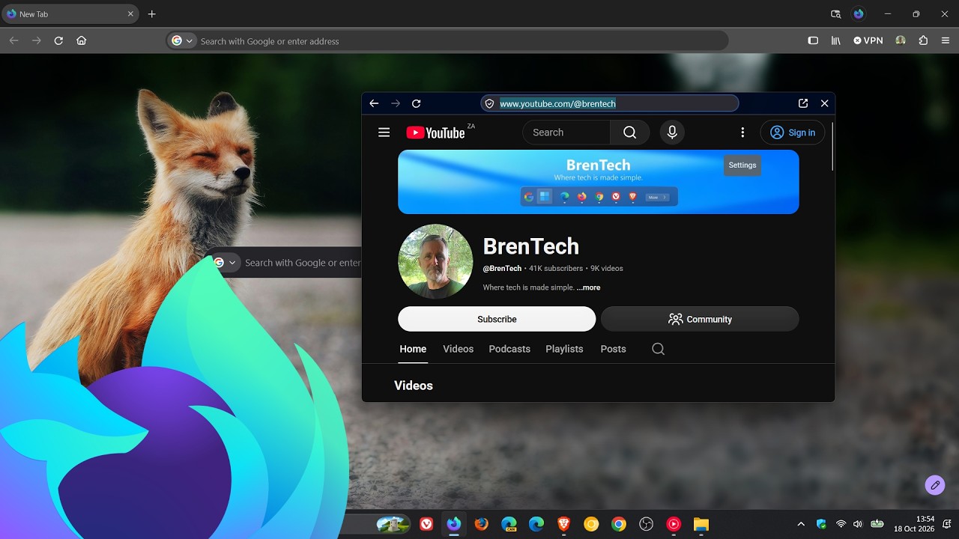Start voice search with microphone icon
The image size is (959, 539).
[x=672, y=133]
